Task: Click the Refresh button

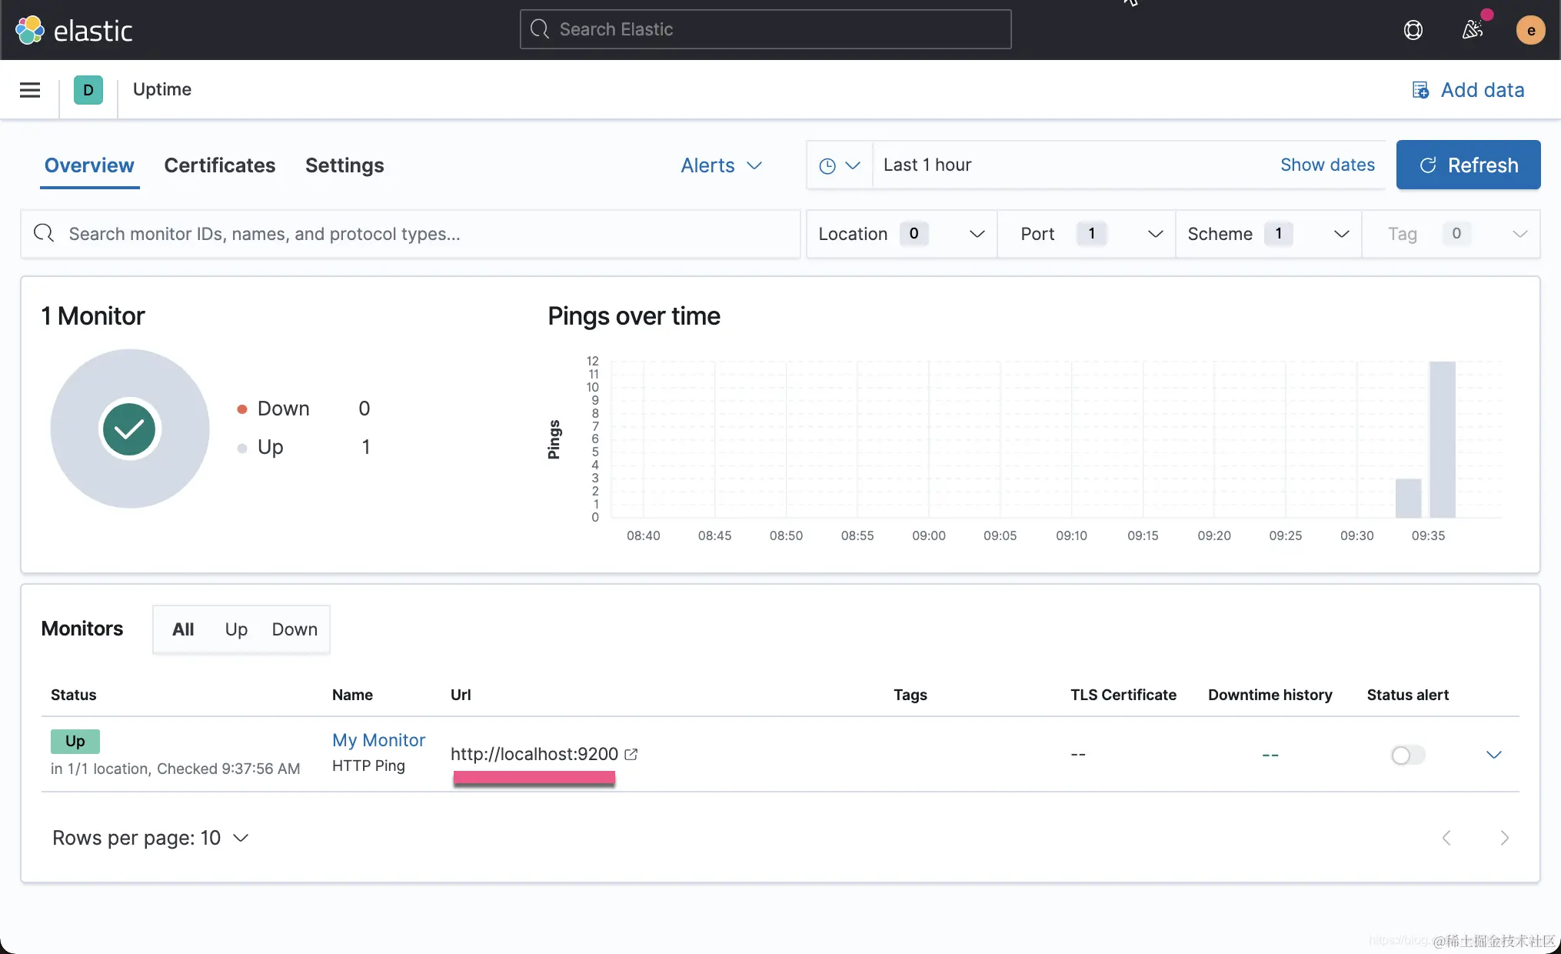Action: 1468,165
